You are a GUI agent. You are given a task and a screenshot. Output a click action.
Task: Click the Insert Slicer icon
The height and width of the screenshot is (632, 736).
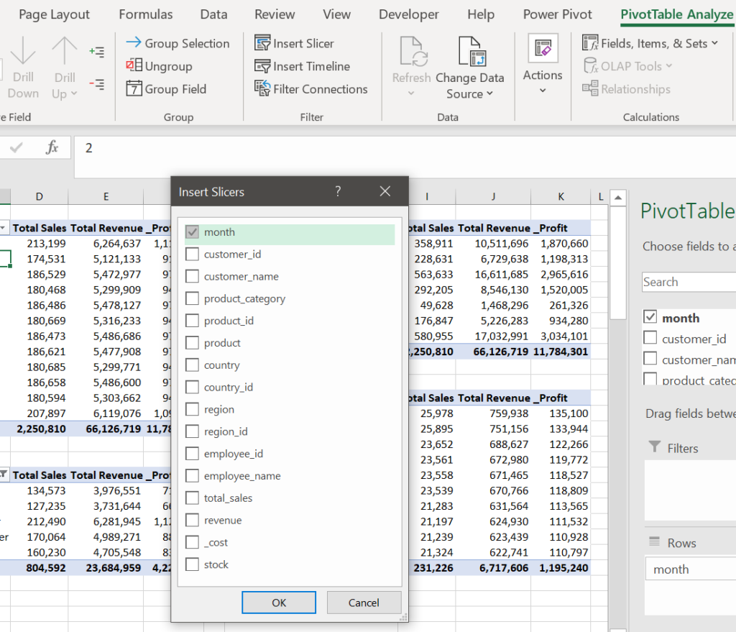coord(262,43)
